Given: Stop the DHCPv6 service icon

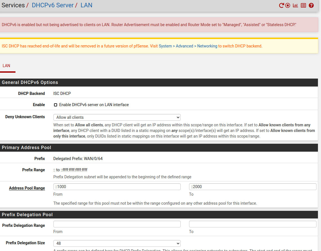Looking at the screenshot, I should click(x=288, y=6).
